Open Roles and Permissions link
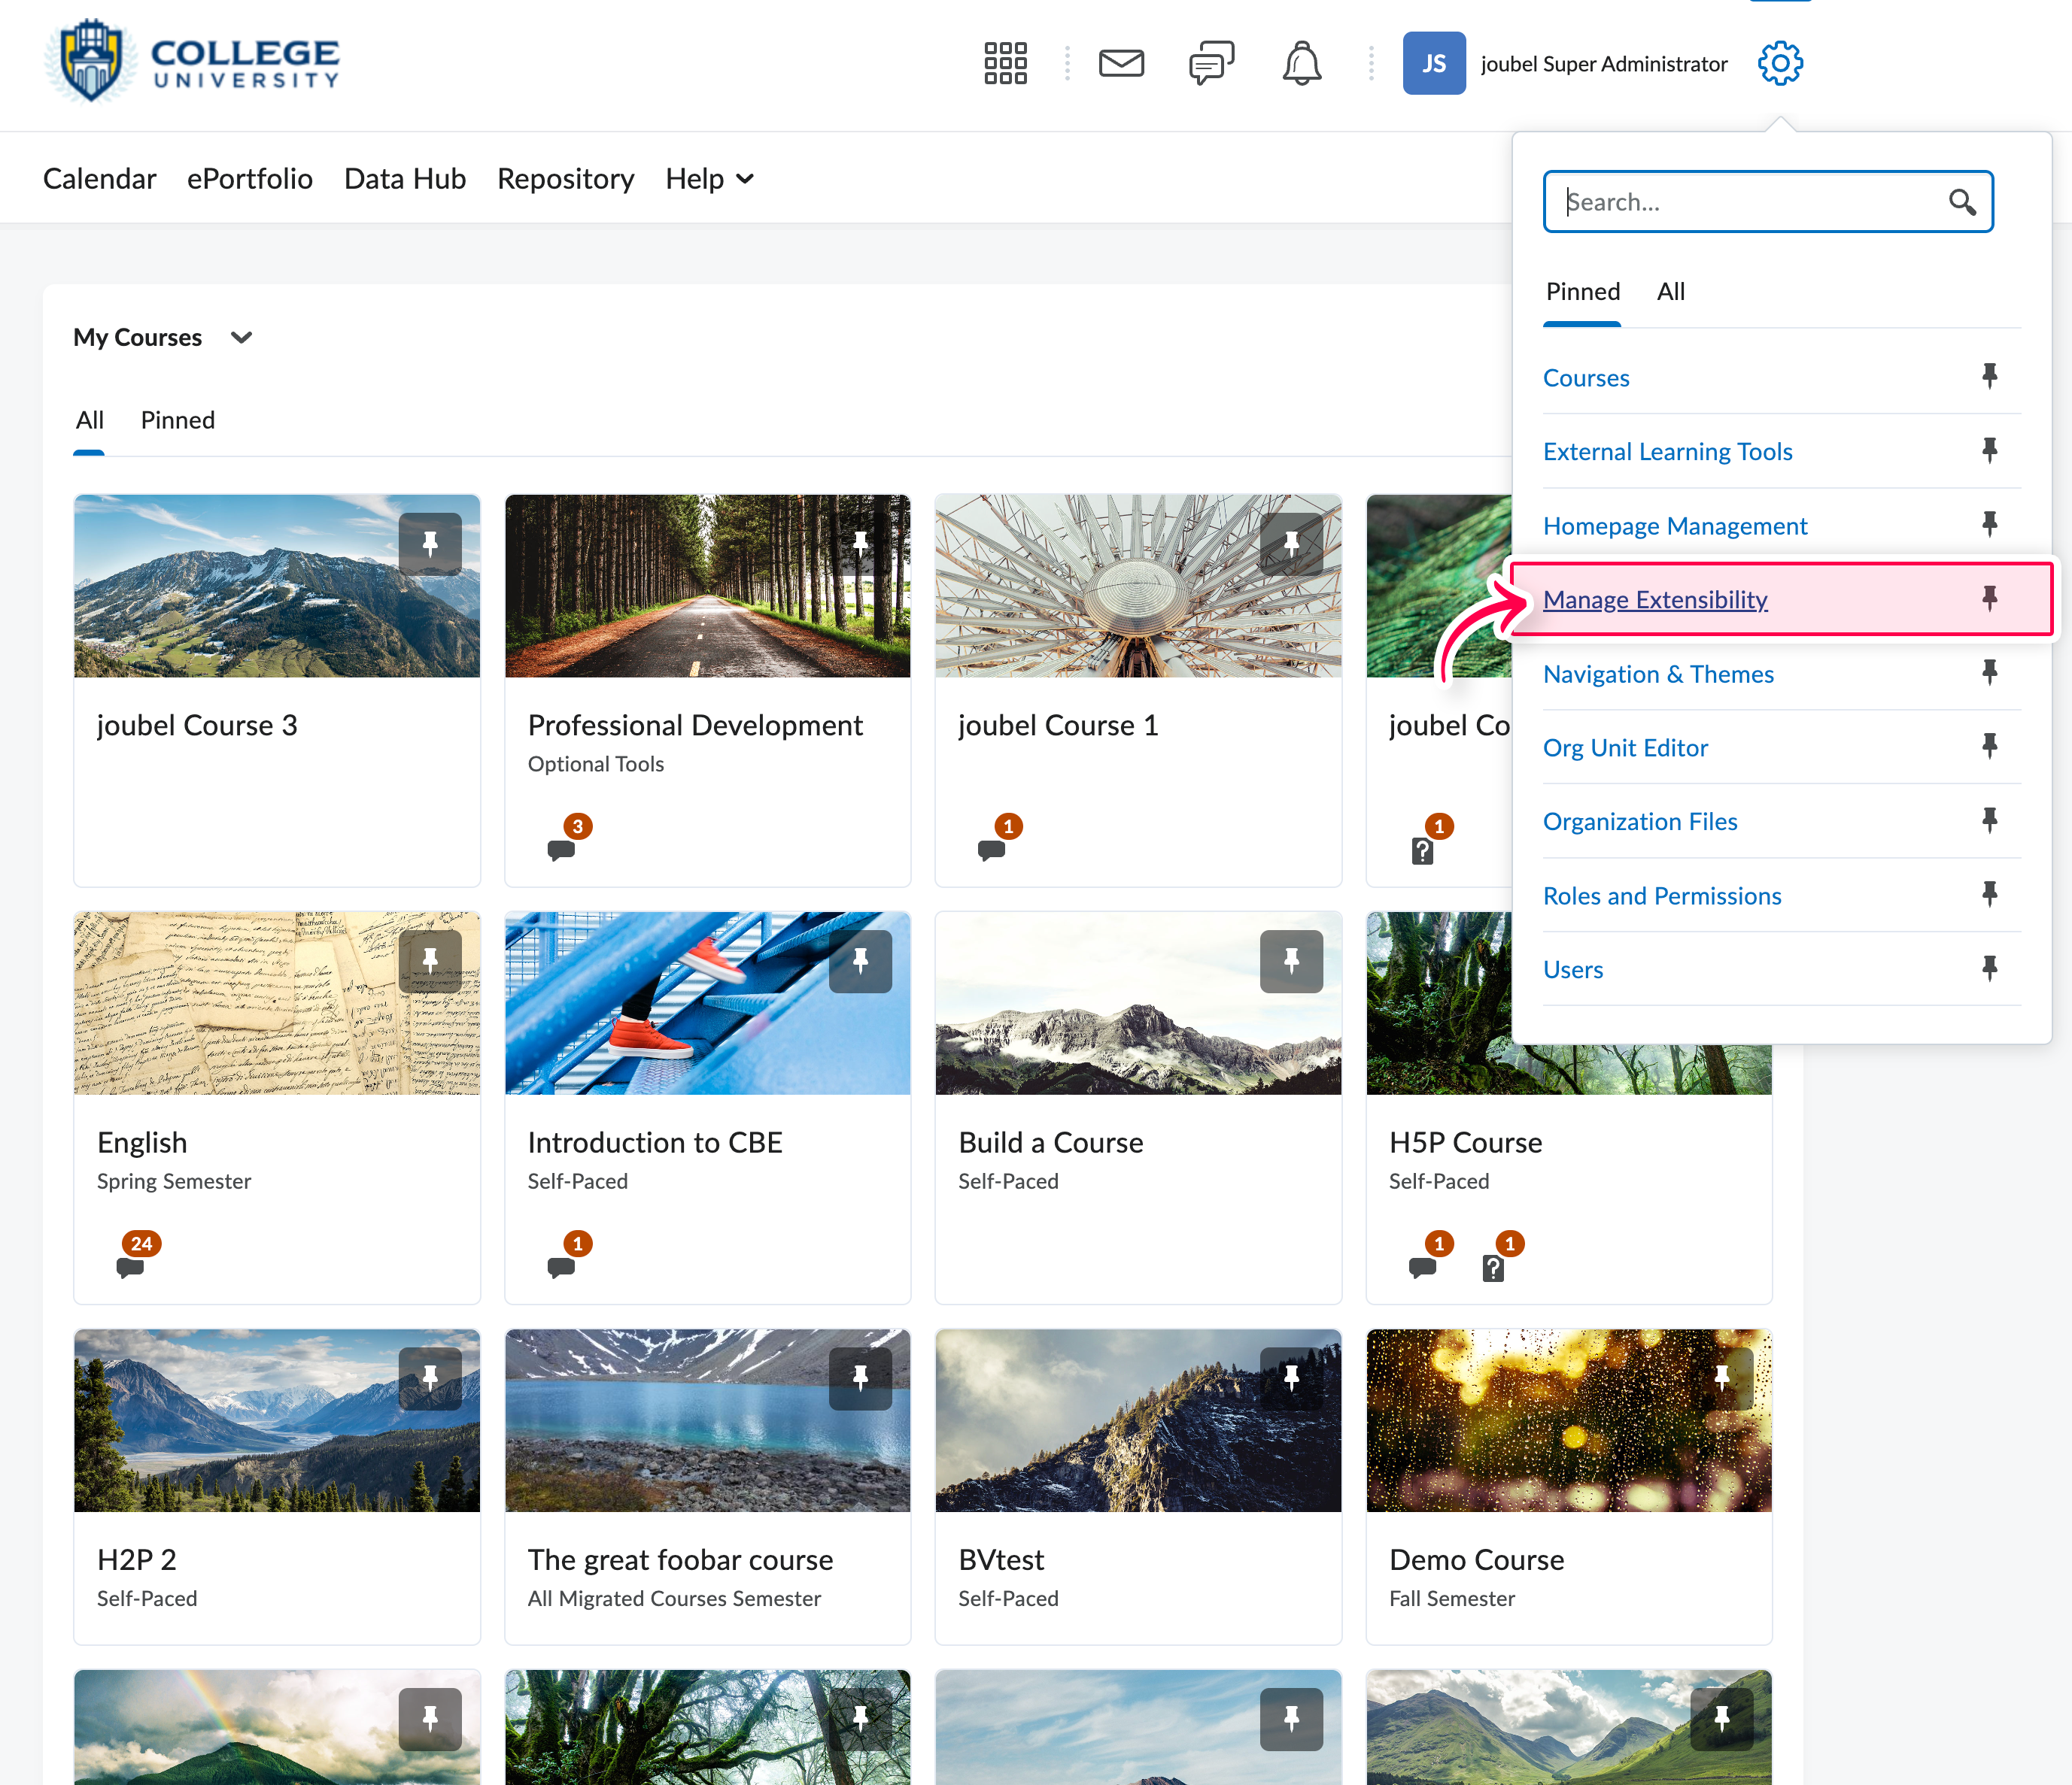The width and height of the screenshot is (2072, 1785). pyautogui.click(x=1661, y=896)
